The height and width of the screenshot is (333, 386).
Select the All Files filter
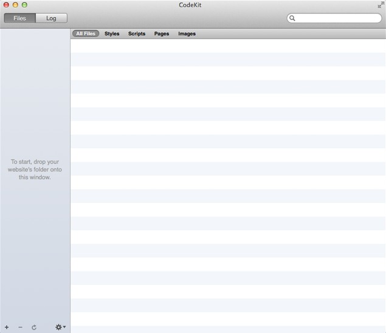86,33
